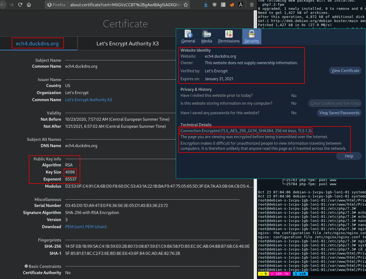Bookmark this page with the star icon

(x=186, y=5)
